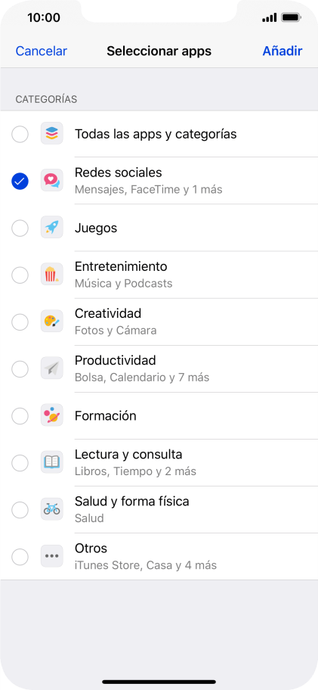Tap the paint palette Creatividad icon
Viewport: 318px width, 690px height.
52,322
